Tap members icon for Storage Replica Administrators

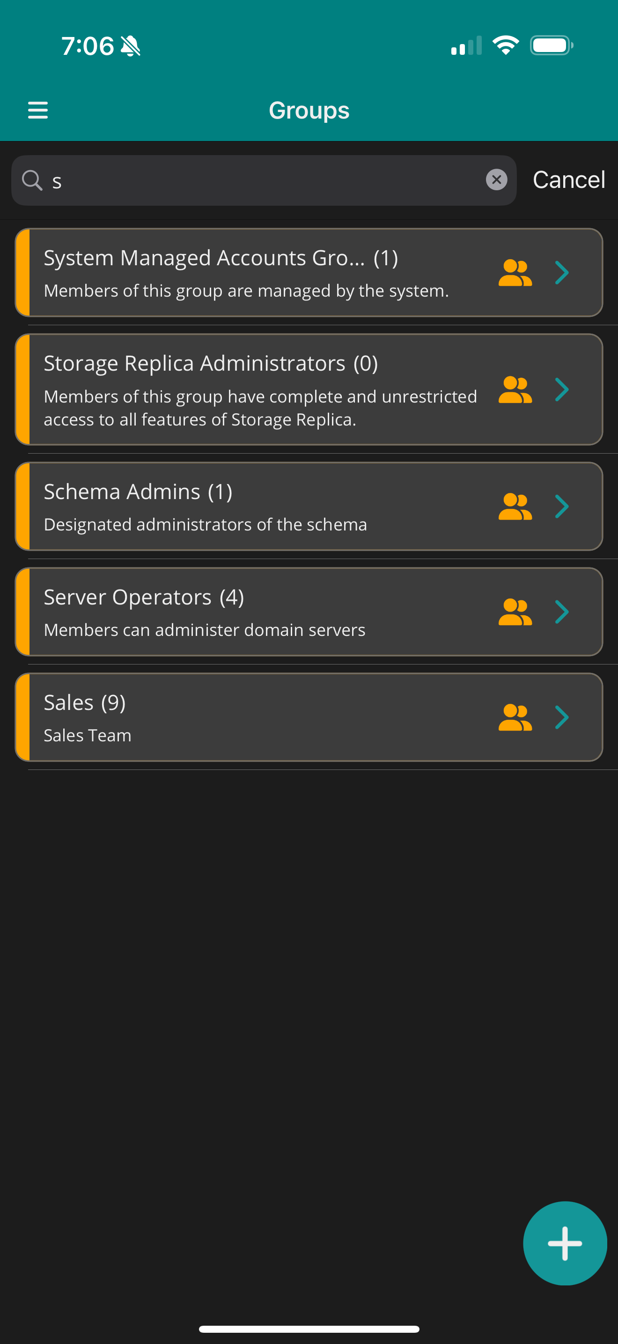tap(515, 390)
